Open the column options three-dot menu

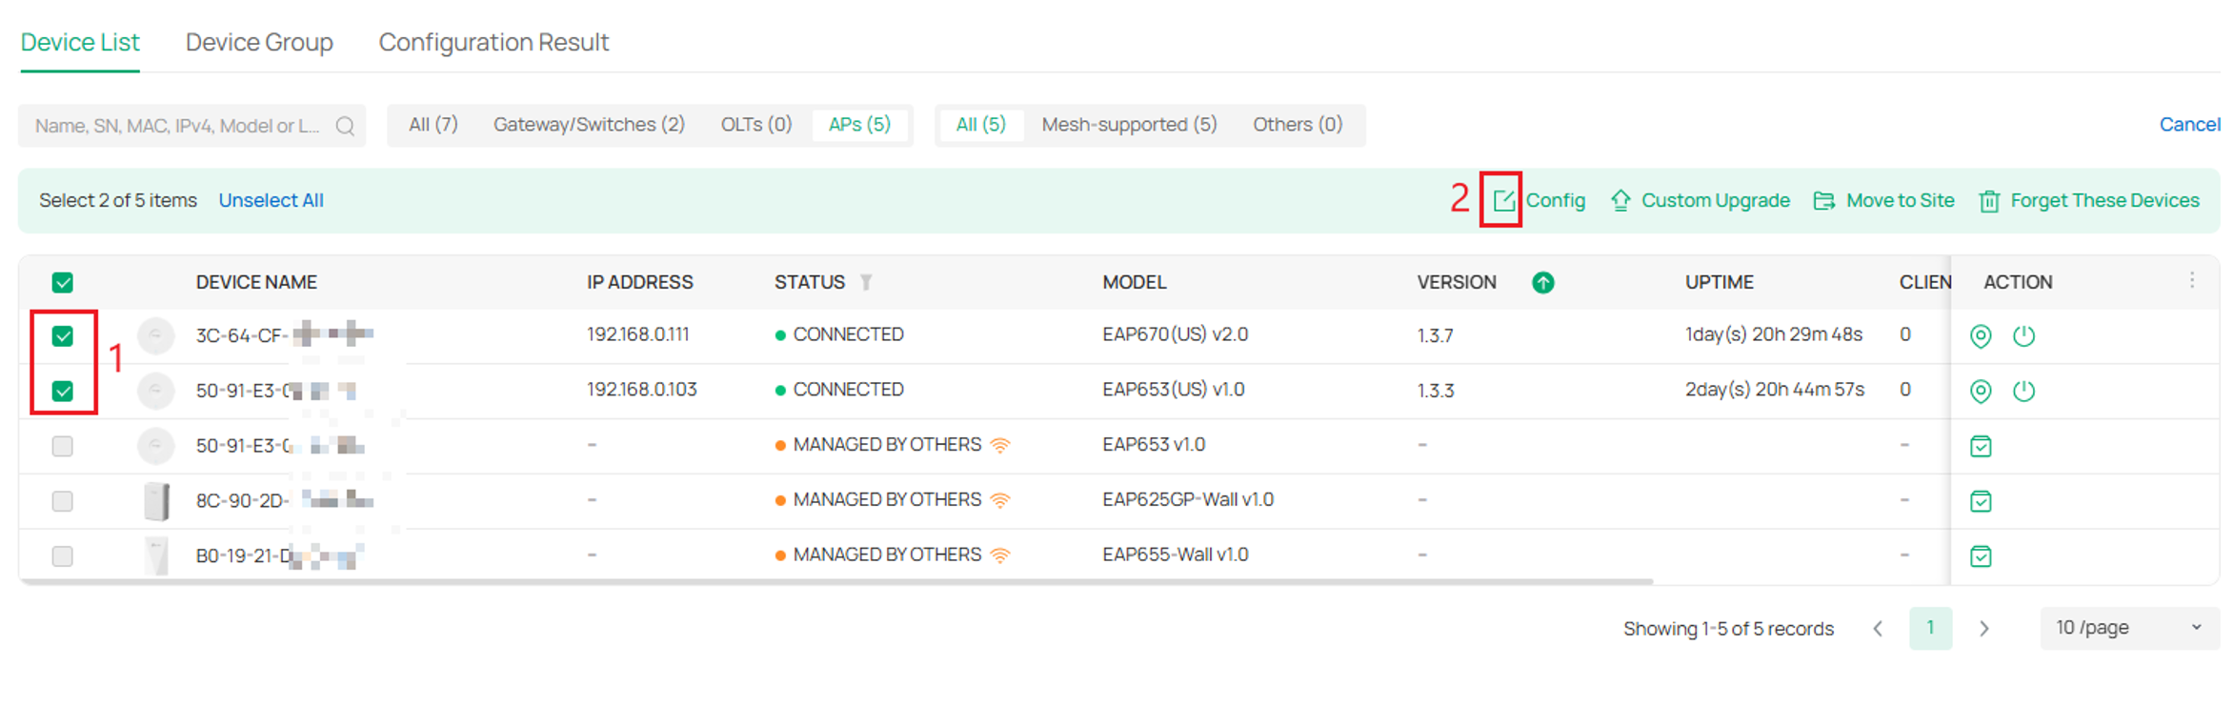tap(2192, 280)
